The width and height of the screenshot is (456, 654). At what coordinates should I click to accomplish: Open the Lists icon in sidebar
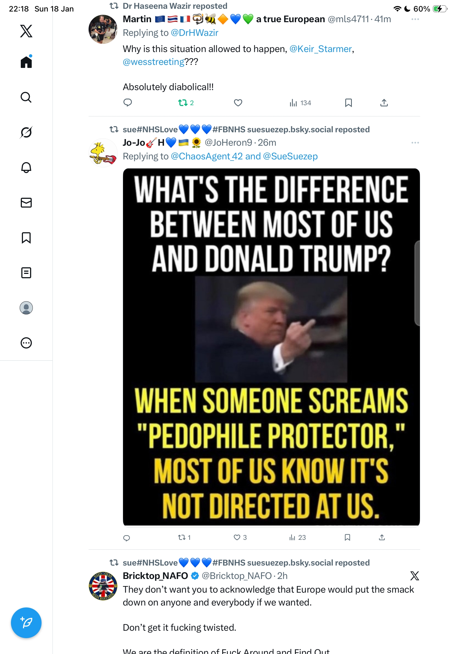pyautogui.click(x=26, y=272)
